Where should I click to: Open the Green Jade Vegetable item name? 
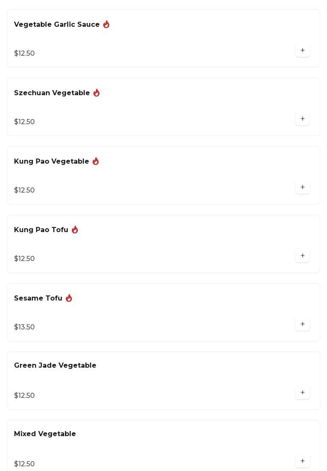[x=55, y=366]
